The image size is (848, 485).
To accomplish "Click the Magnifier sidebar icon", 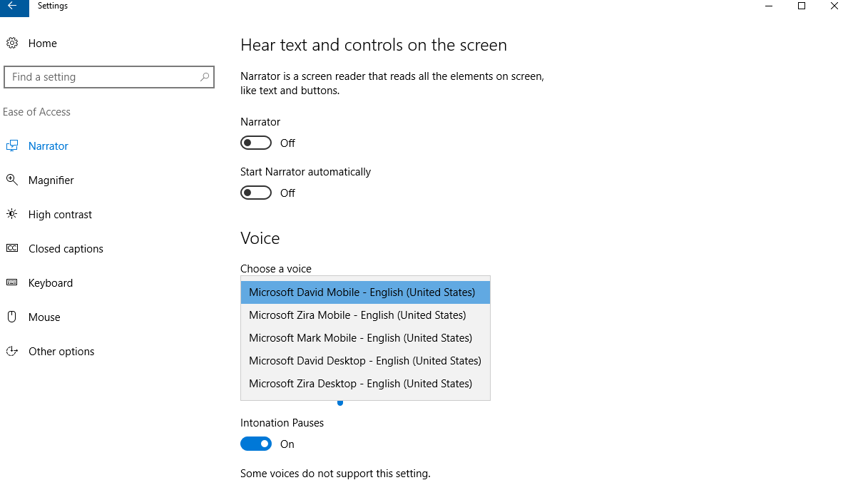I will coord(12,180).
